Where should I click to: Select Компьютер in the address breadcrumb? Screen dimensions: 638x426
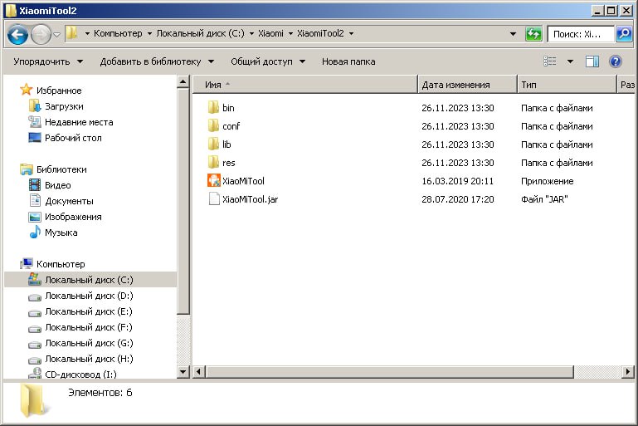click(118, 33)
